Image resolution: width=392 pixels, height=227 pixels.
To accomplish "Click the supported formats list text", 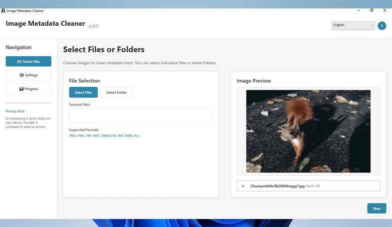I will [x=104, y=136].
